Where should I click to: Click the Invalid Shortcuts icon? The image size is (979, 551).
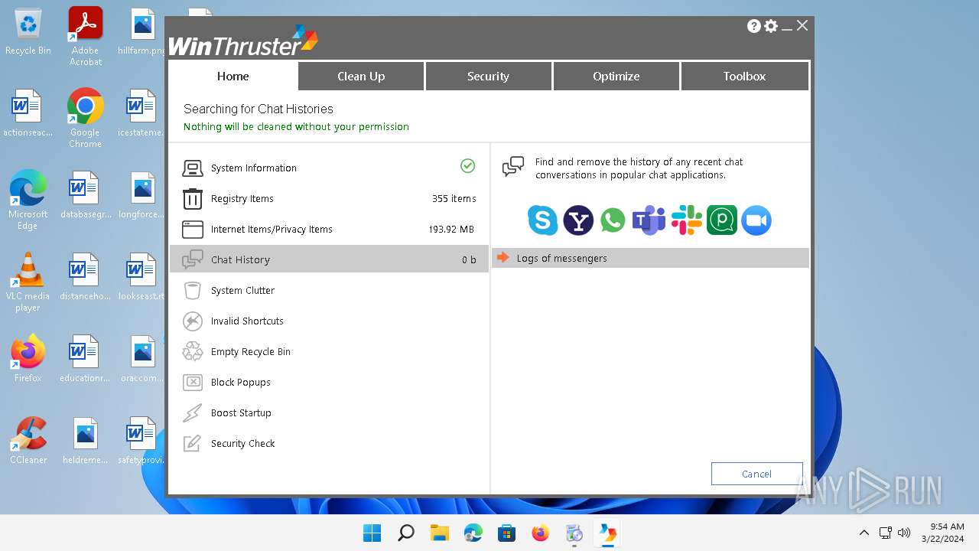pyautogui.click(x=193, y=321)
